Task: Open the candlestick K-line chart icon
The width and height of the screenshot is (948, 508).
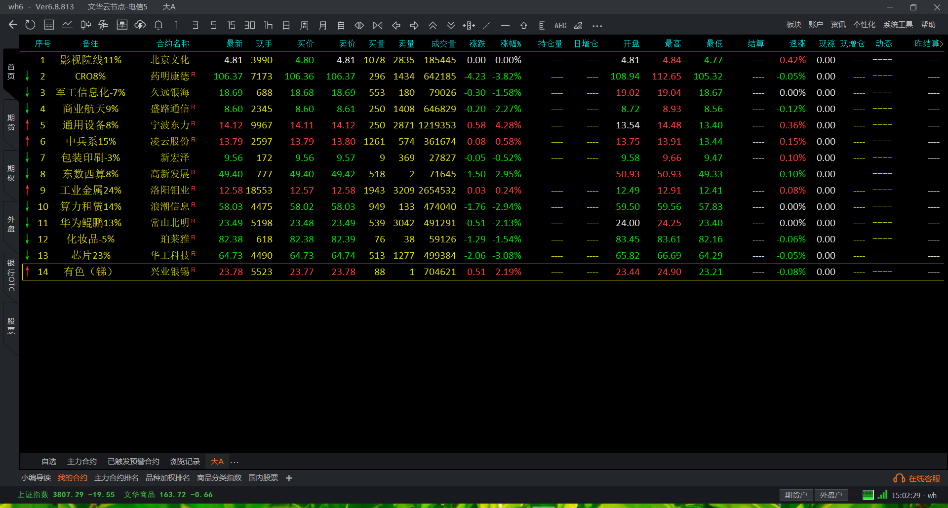Action: click(x=85, y=25)
